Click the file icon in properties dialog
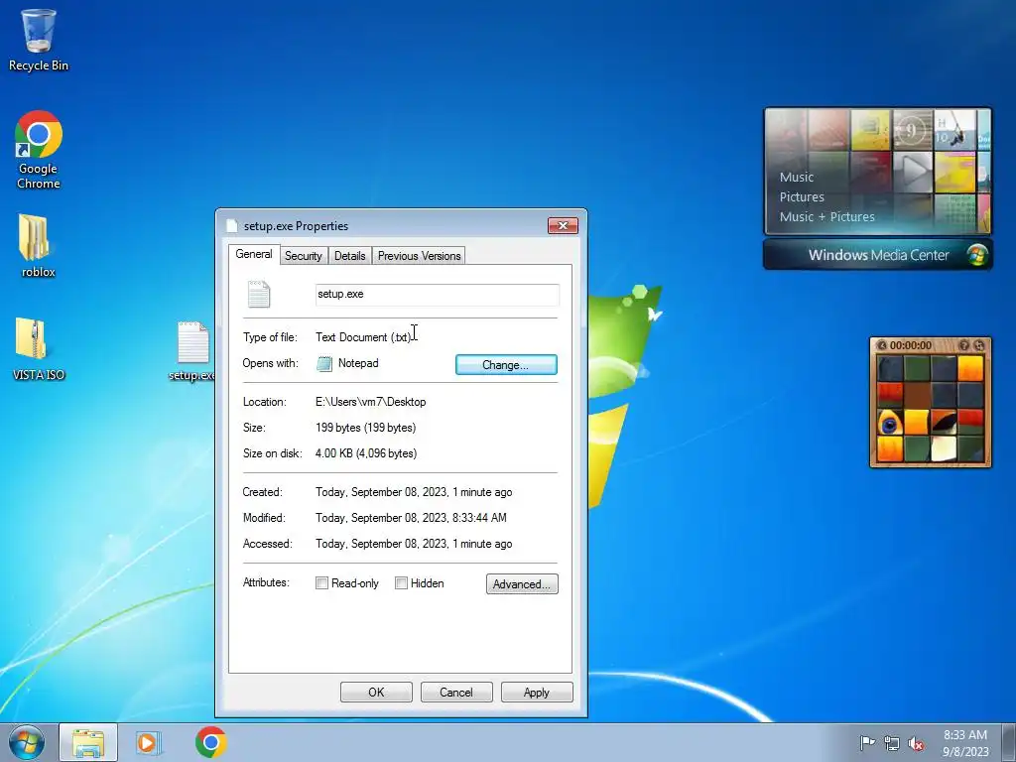The height and width of the screenshot is (762, 1016). coord(259,294)
